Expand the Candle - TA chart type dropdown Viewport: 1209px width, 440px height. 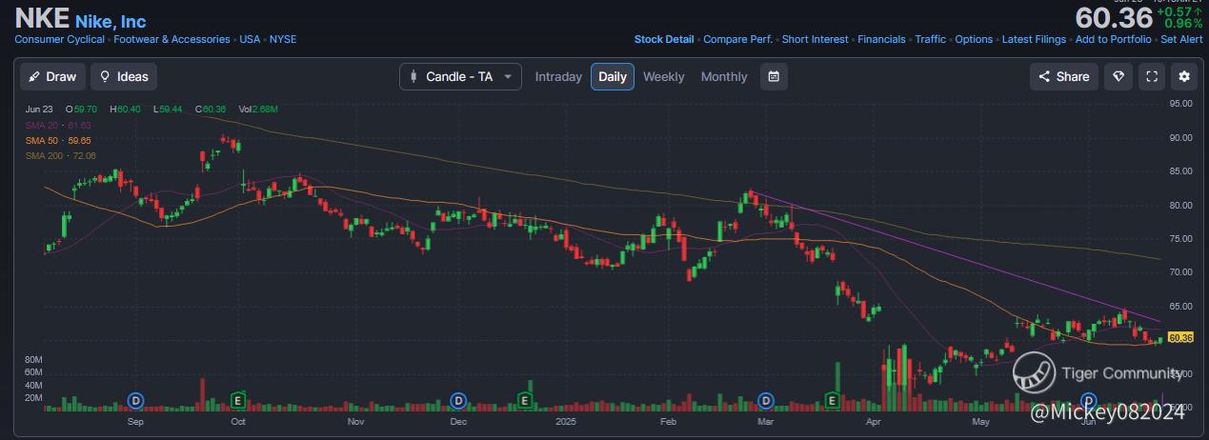point(460,76)
